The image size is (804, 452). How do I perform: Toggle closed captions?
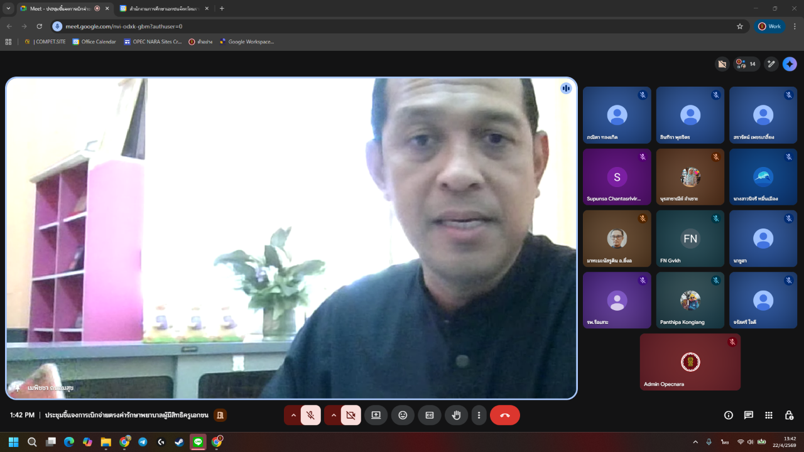[x=430, y=415]
